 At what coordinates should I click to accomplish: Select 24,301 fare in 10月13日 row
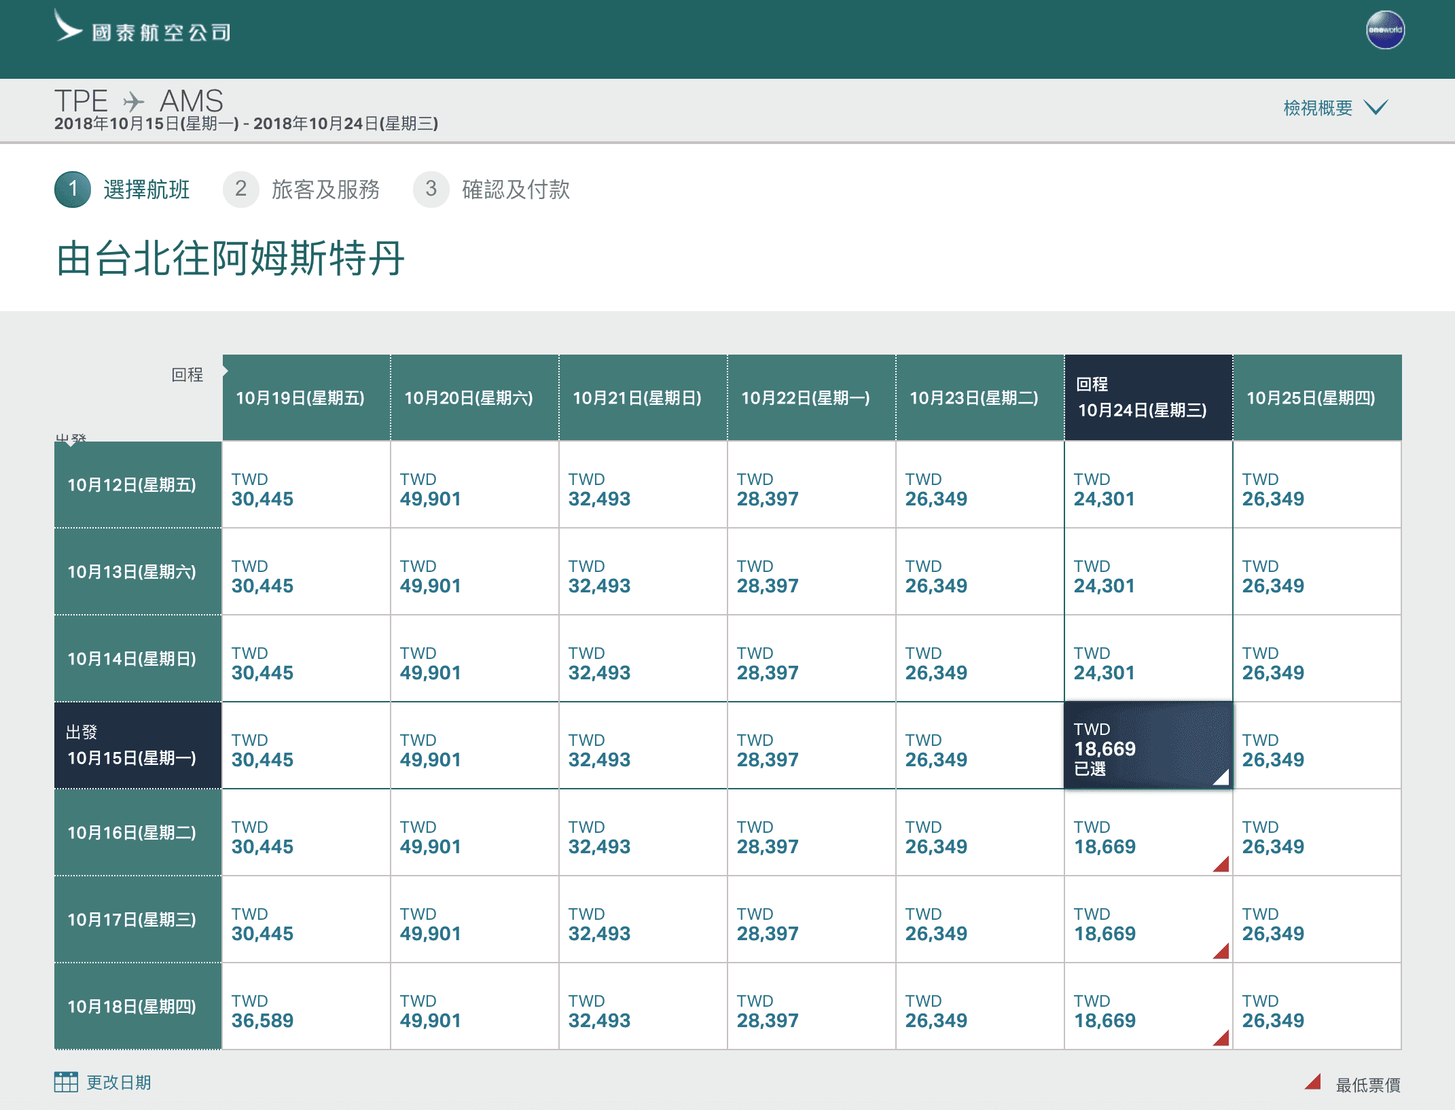[x=1149, y=571]
